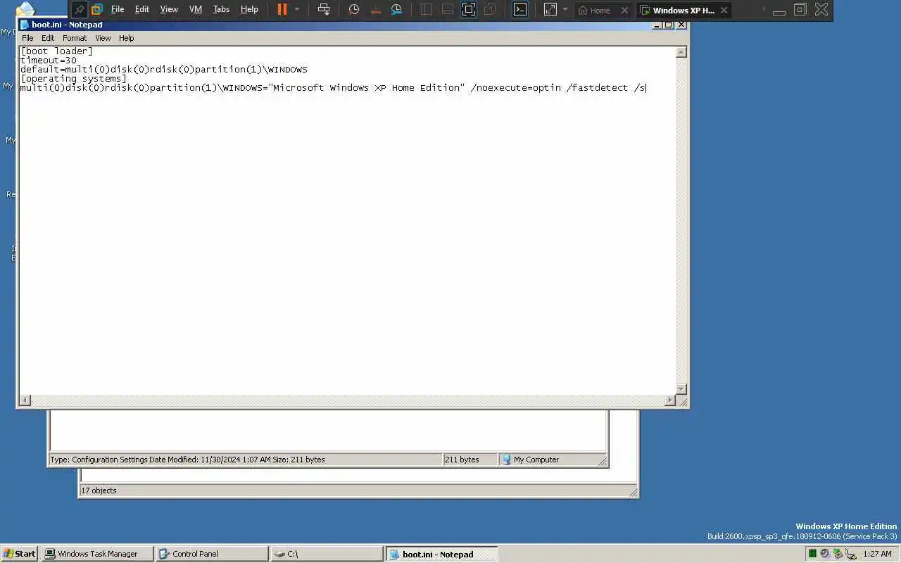The image size is (901, 563).
Task: Open the power options dropdown arrow next to pause
Action: pyautogui.click(x=297, y=10)
